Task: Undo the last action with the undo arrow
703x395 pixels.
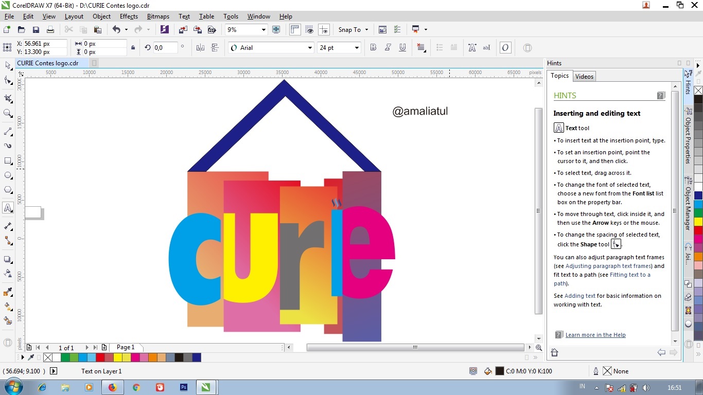Action: [116, 30]
